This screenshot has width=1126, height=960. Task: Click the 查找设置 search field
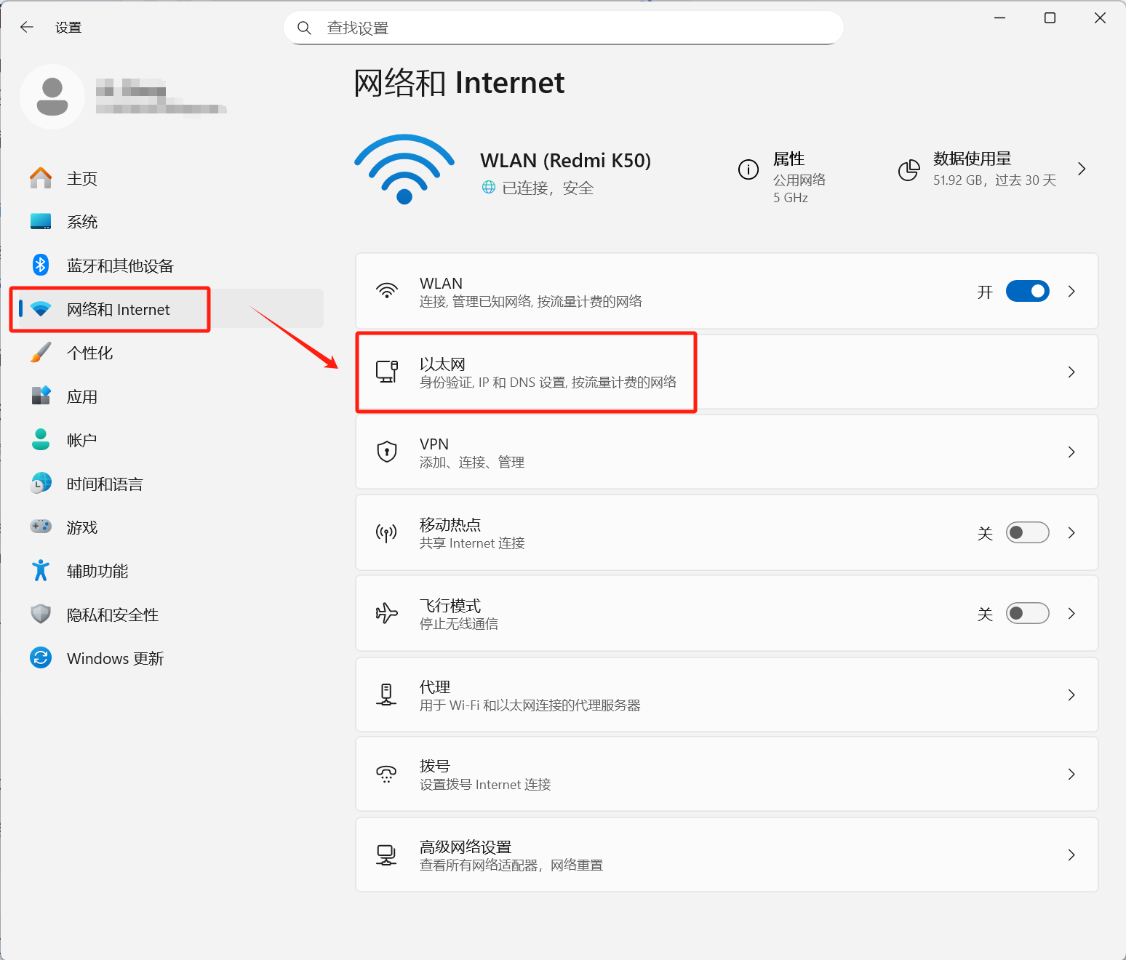564,28
